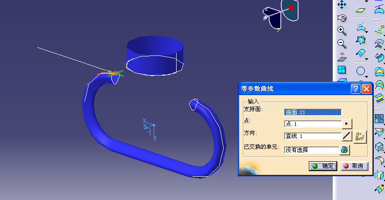Select the Circle tool
Screen dimensions: 385x200
coord(360,71)
